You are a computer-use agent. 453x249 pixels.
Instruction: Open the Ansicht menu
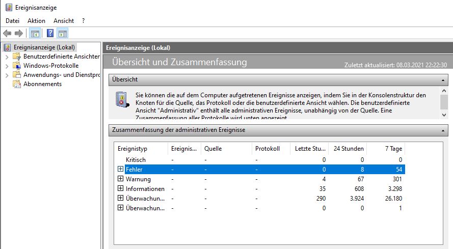point(64,21)
